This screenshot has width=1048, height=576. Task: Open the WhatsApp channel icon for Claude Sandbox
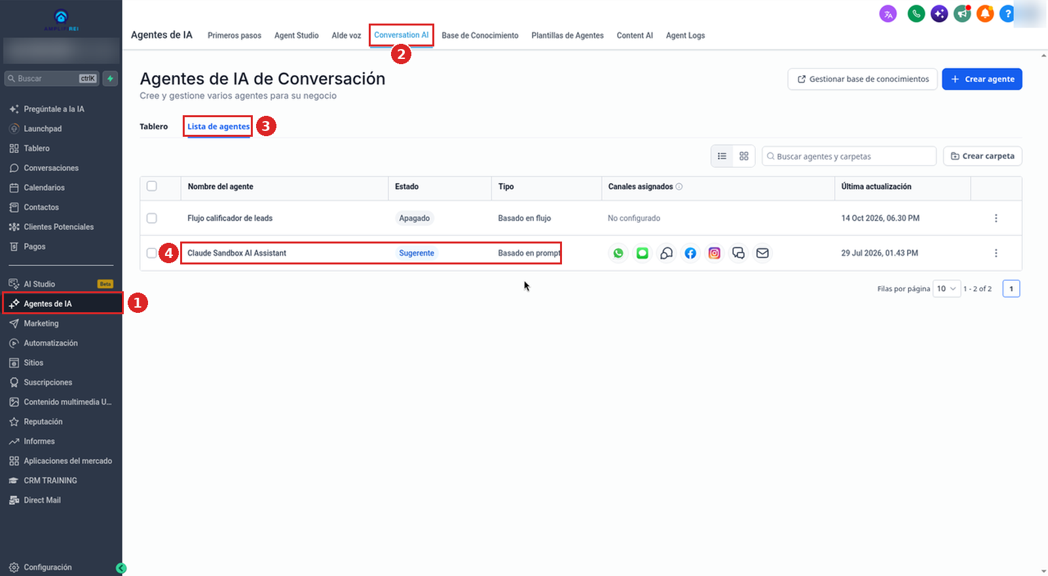click(618, 253)
